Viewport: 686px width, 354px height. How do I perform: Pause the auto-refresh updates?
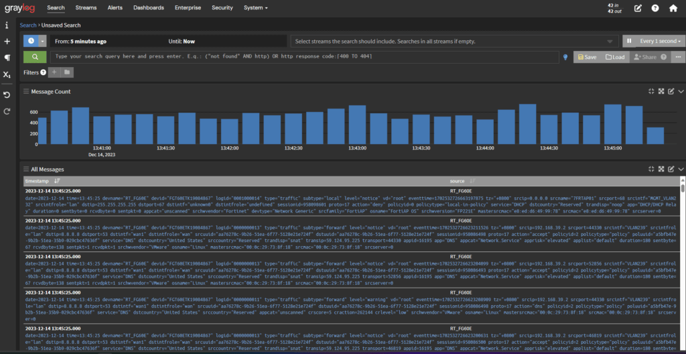point(629,41)
